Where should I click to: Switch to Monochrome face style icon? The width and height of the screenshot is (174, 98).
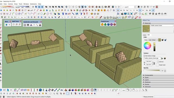point(85,7)
